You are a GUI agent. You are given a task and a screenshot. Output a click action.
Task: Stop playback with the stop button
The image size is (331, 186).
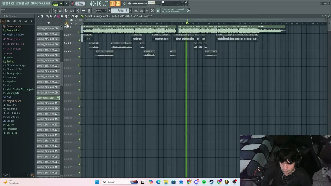[x=66, y=4]
